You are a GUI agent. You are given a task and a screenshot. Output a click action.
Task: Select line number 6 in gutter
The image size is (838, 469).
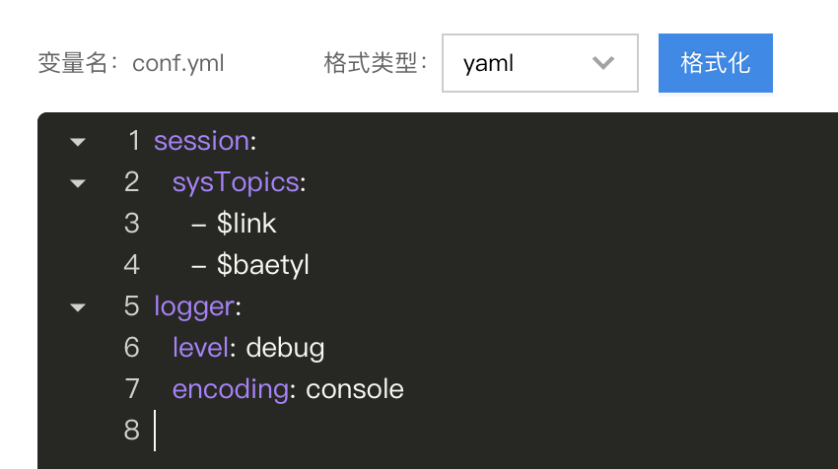click(132, 348)
